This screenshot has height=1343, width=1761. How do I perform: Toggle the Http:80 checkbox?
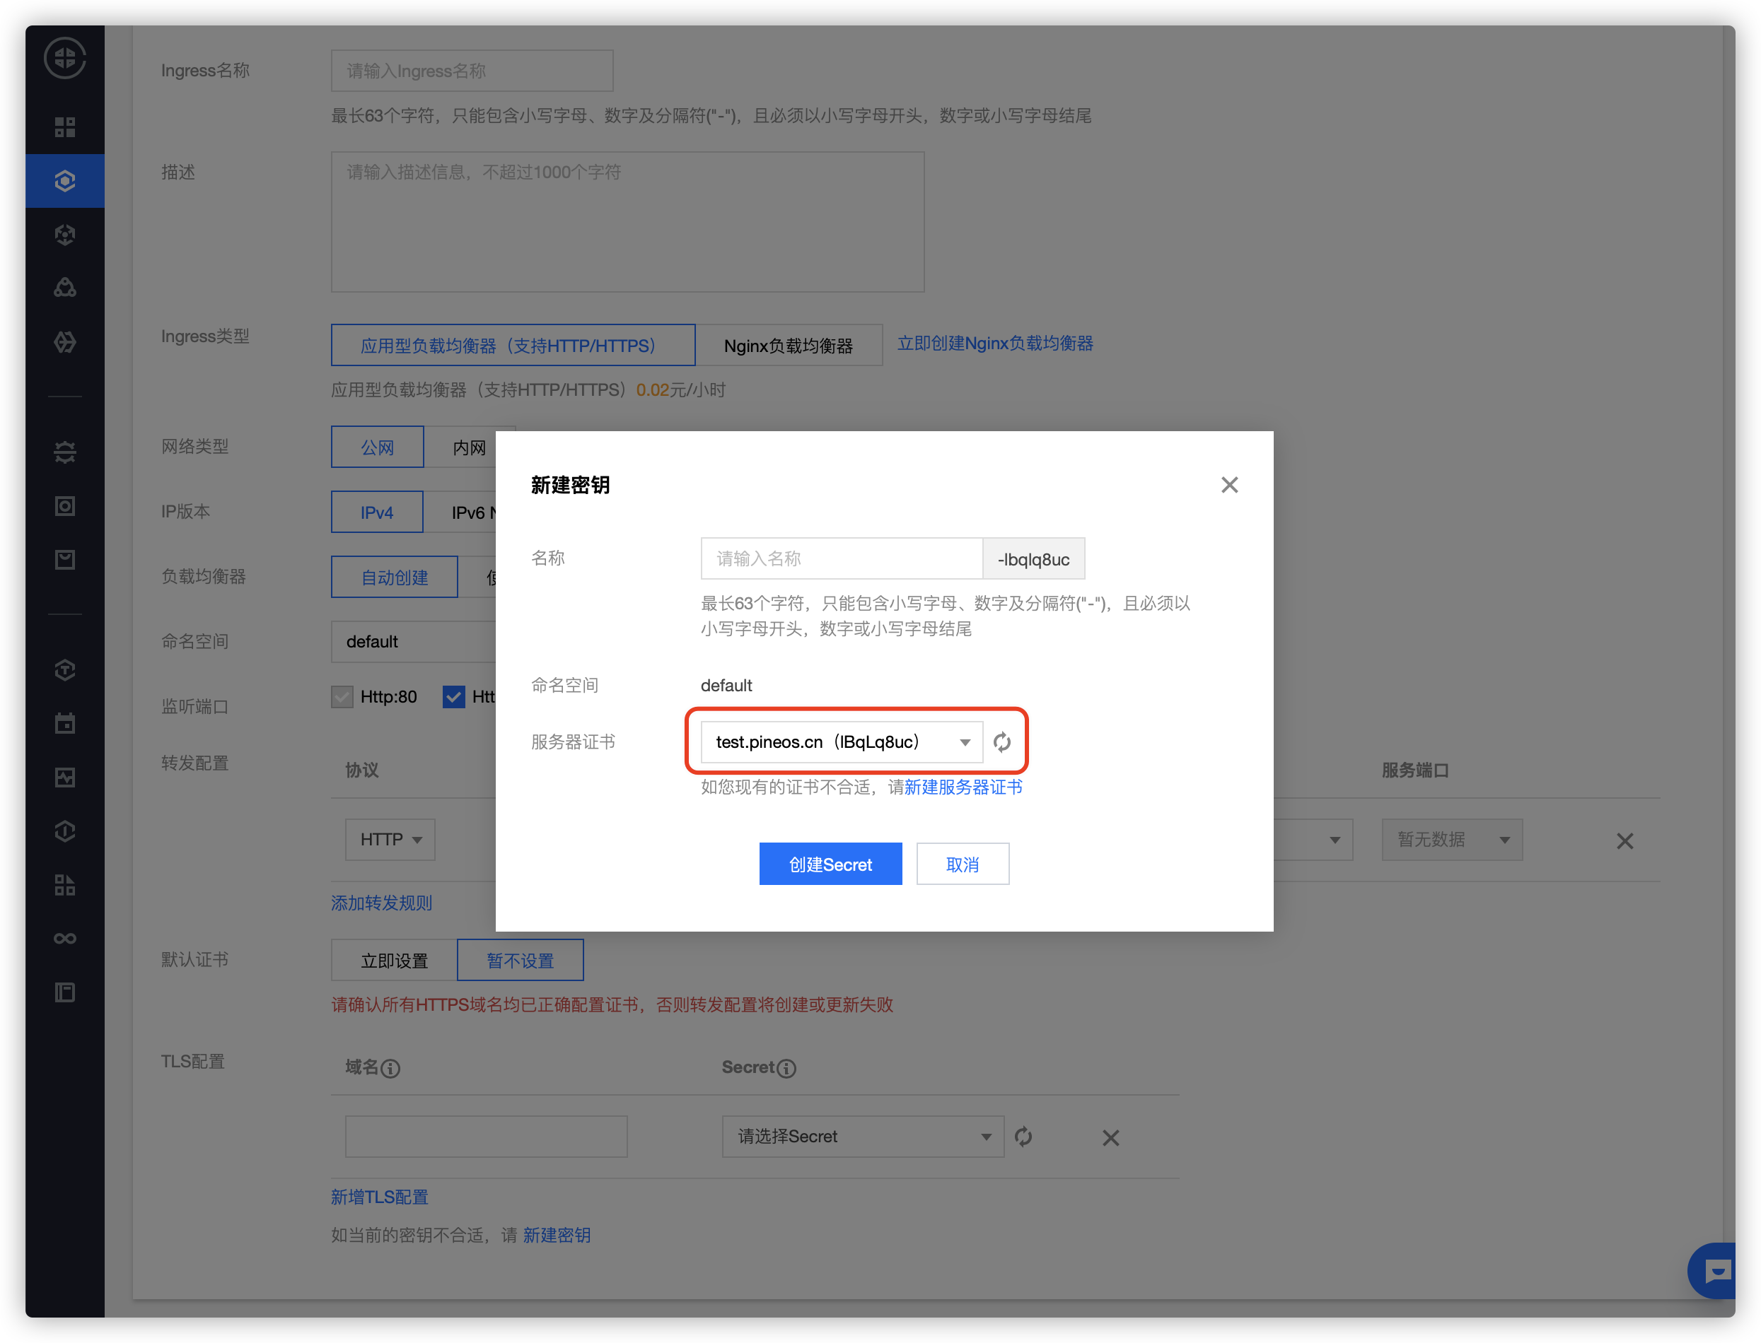tap(342, 697)
